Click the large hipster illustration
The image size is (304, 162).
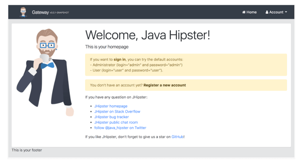tap(45, 72)
